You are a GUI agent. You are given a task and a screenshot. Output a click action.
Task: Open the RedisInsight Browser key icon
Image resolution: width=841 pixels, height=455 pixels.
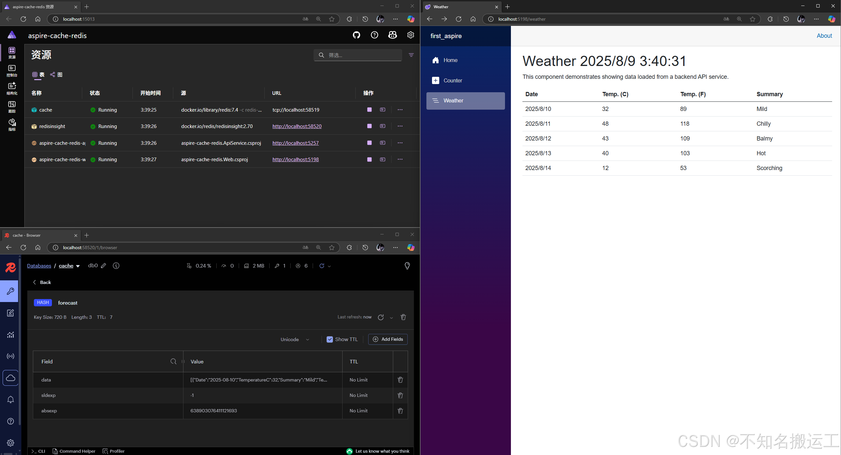click(x=10, y=291)
